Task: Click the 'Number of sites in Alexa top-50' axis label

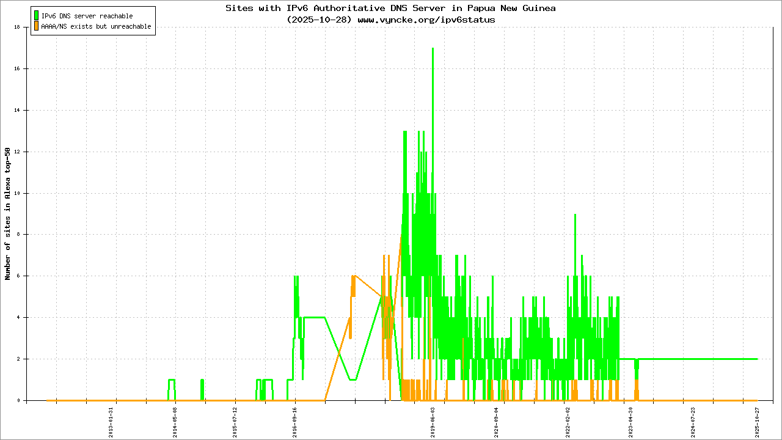Action: (x=8, y=214)
